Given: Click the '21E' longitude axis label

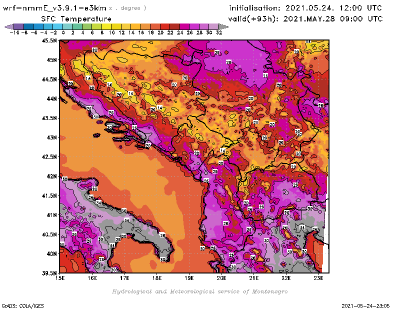Looking at the screenshot, I should [254, 278].
